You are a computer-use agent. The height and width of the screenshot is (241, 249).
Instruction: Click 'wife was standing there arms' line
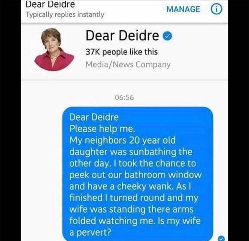[x=131, y=209]
